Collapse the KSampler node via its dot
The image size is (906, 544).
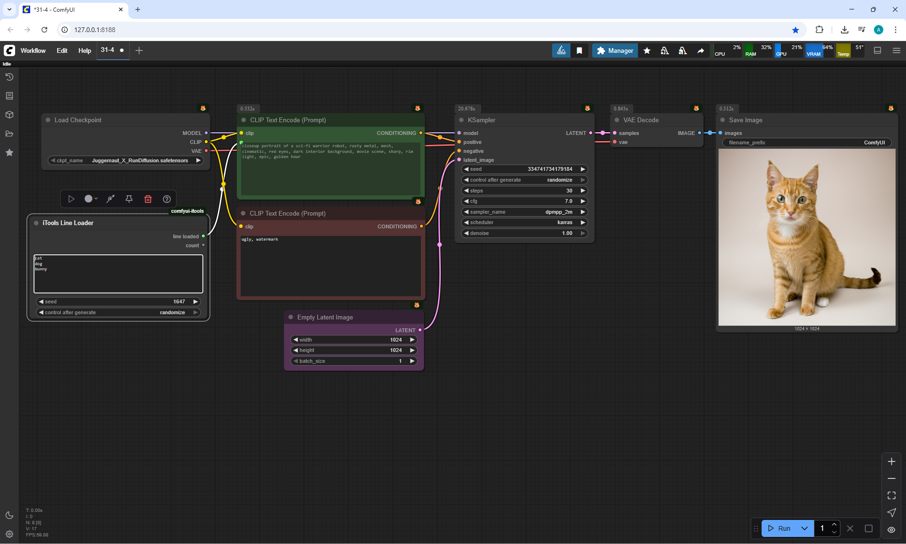click(461, 120)
